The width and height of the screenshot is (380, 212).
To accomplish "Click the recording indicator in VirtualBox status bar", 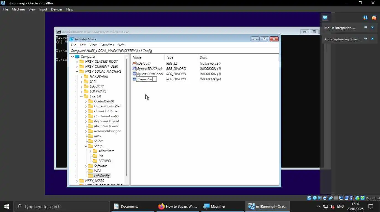I will (x=346, y=198).
